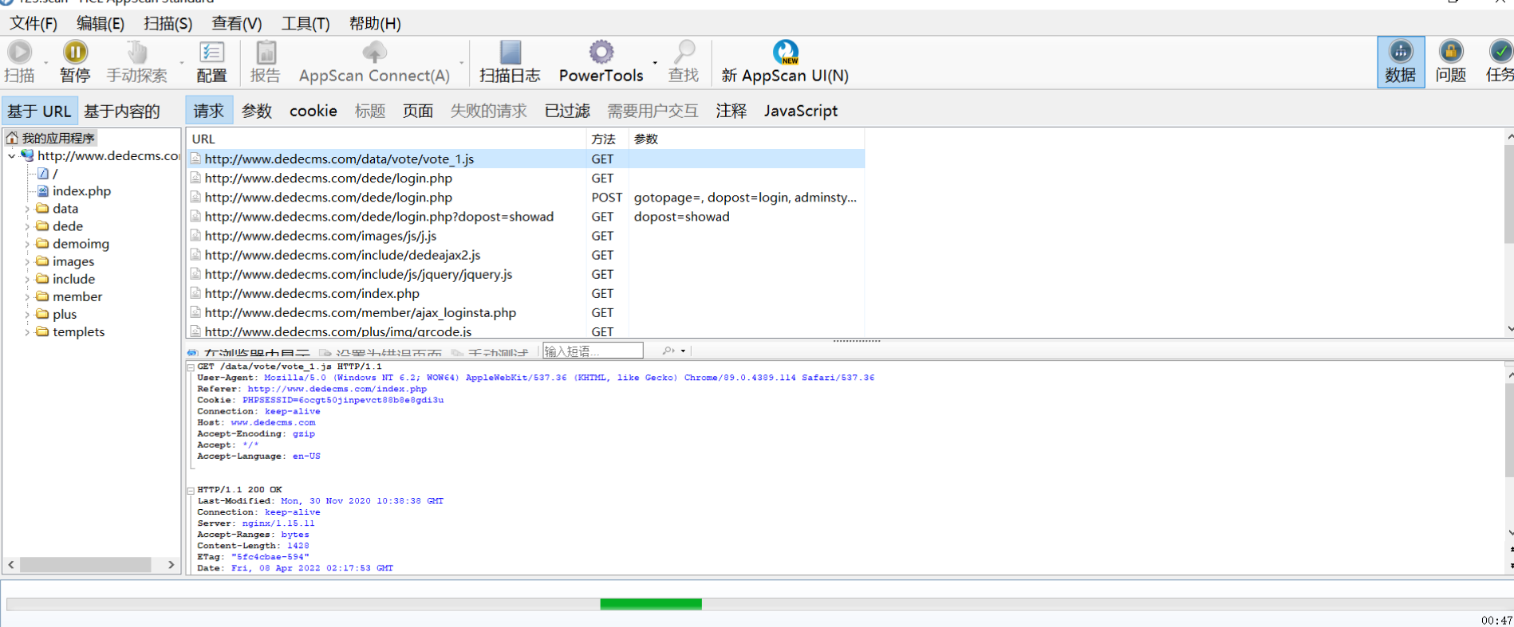Select the JavaScript tab

click(801, 111)
